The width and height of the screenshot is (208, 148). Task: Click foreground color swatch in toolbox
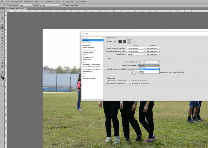(x=2, y=77)
